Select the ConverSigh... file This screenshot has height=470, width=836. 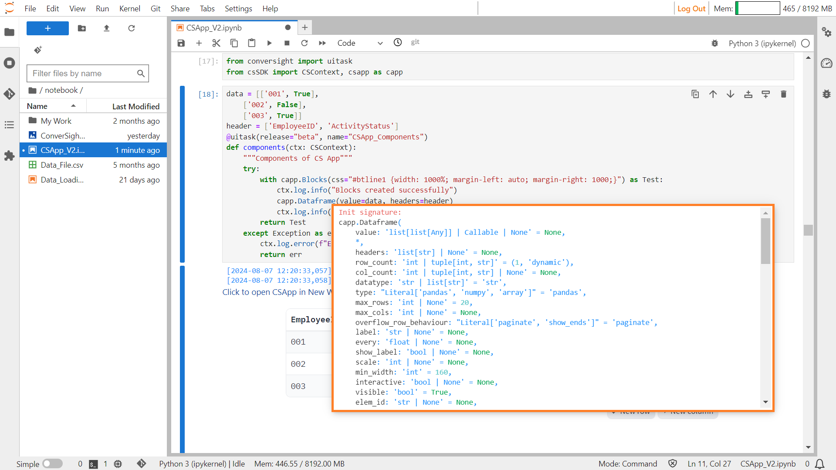pyautogui.click(x=93, y=136)
